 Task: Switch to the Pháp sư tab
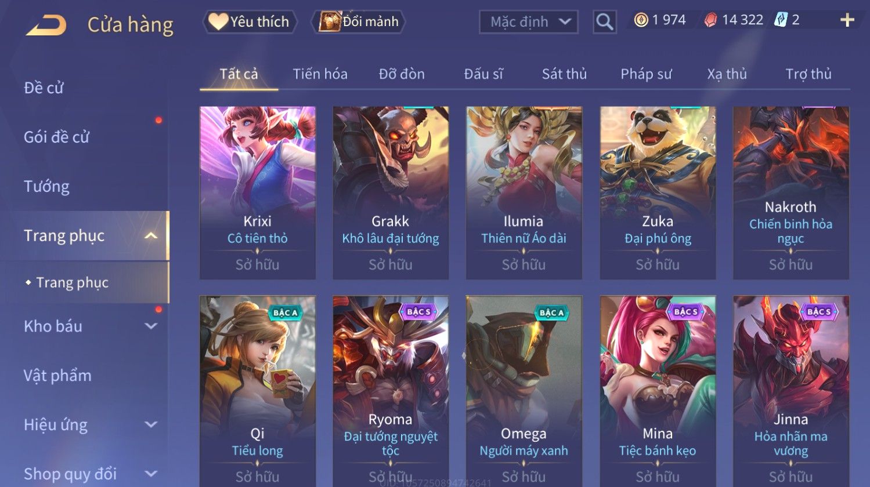tap(646, 74)
